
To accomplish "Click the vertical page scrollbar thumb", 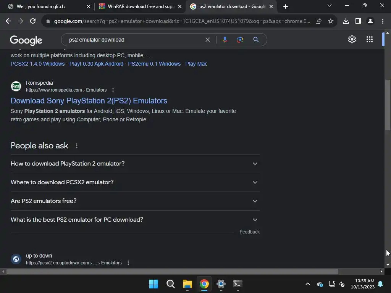I will (388, 105).
